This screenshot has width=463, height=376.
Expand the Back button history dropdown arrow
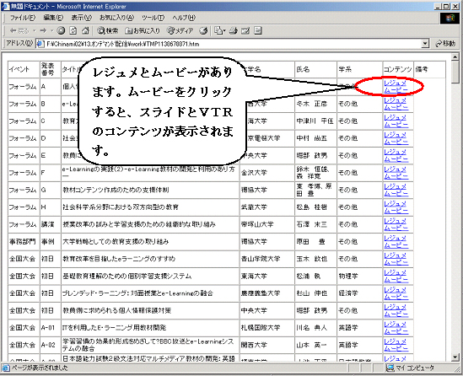(x=35, y=30)
